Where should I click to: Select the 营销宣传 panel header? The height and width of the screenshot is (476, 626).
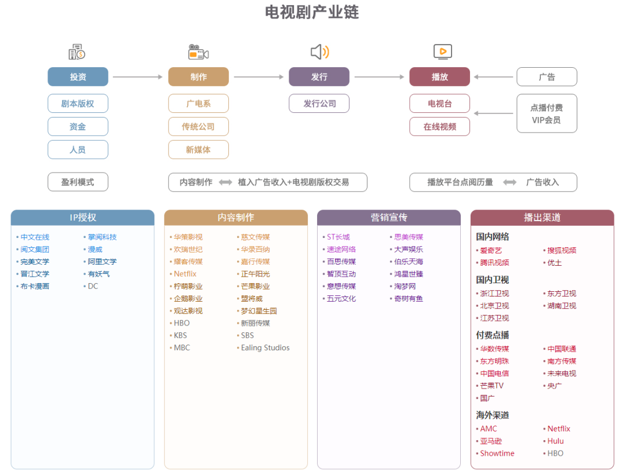coord(388,218)
